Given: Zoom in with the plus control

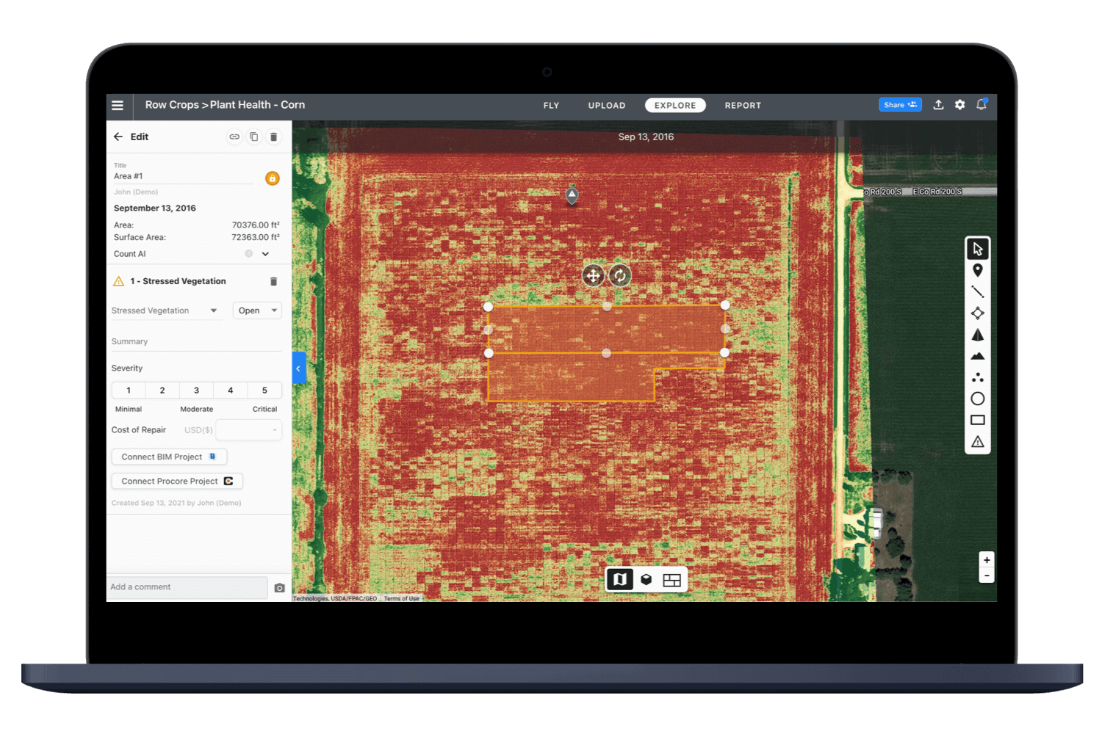Looking at the screenshot, I should (x=987, y=559).
